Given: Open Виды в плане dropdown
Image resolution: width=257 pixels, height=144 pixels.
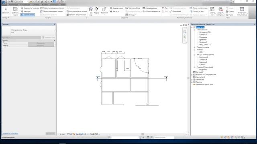Looking at the screenshot, I should coord(117,8).
